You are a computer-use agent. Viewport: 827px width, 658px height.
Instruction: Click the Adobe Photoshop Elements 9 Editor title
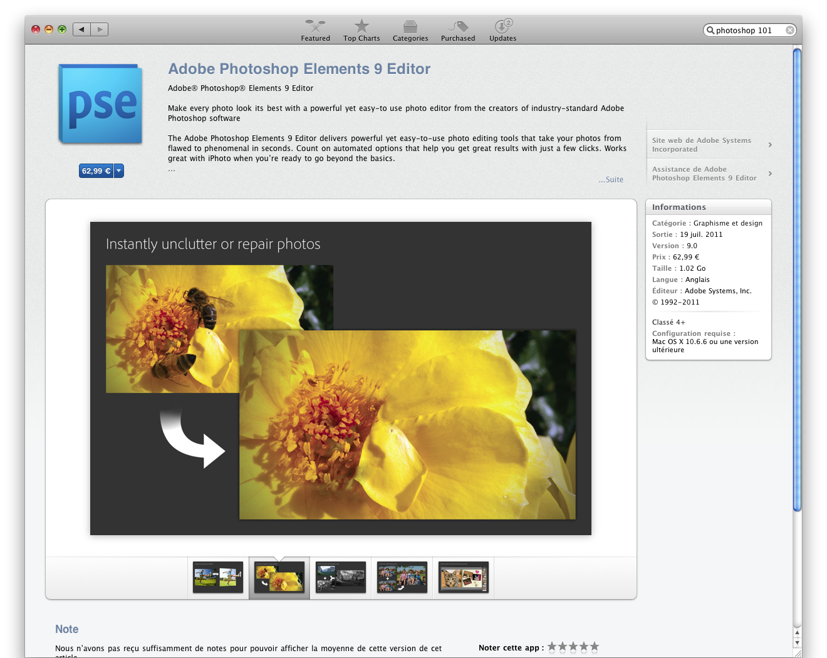tap(299, 69)
